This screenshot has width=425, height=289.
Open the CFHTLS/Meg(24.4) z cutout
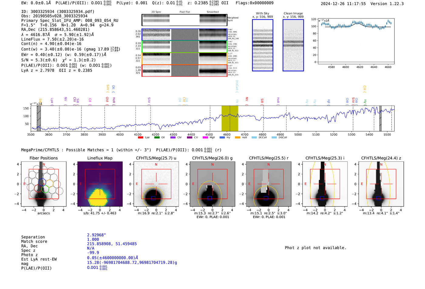coord(381,184)
